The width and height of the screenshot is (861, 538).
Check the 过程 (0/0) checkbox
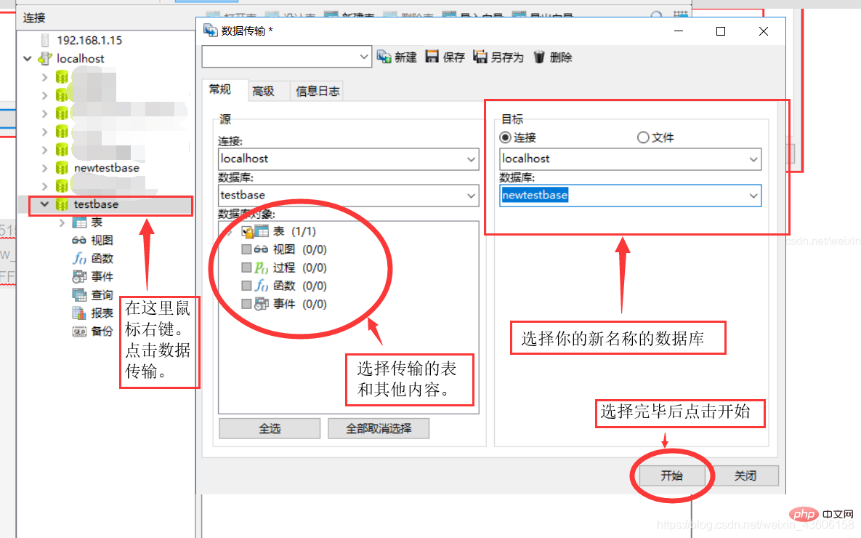246,268
